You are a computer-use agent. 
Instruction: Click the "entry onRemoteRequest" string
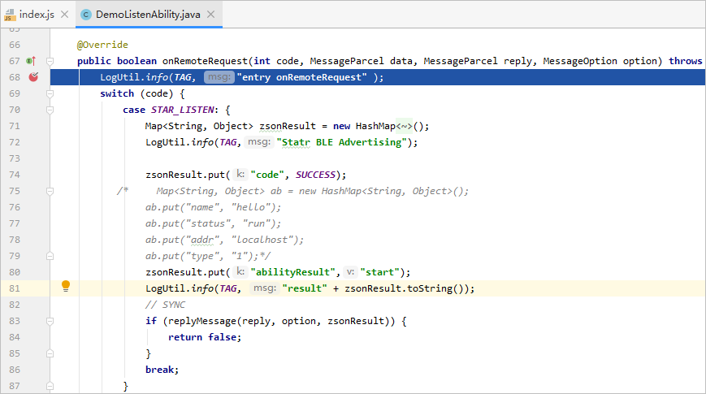coord(301,77)
